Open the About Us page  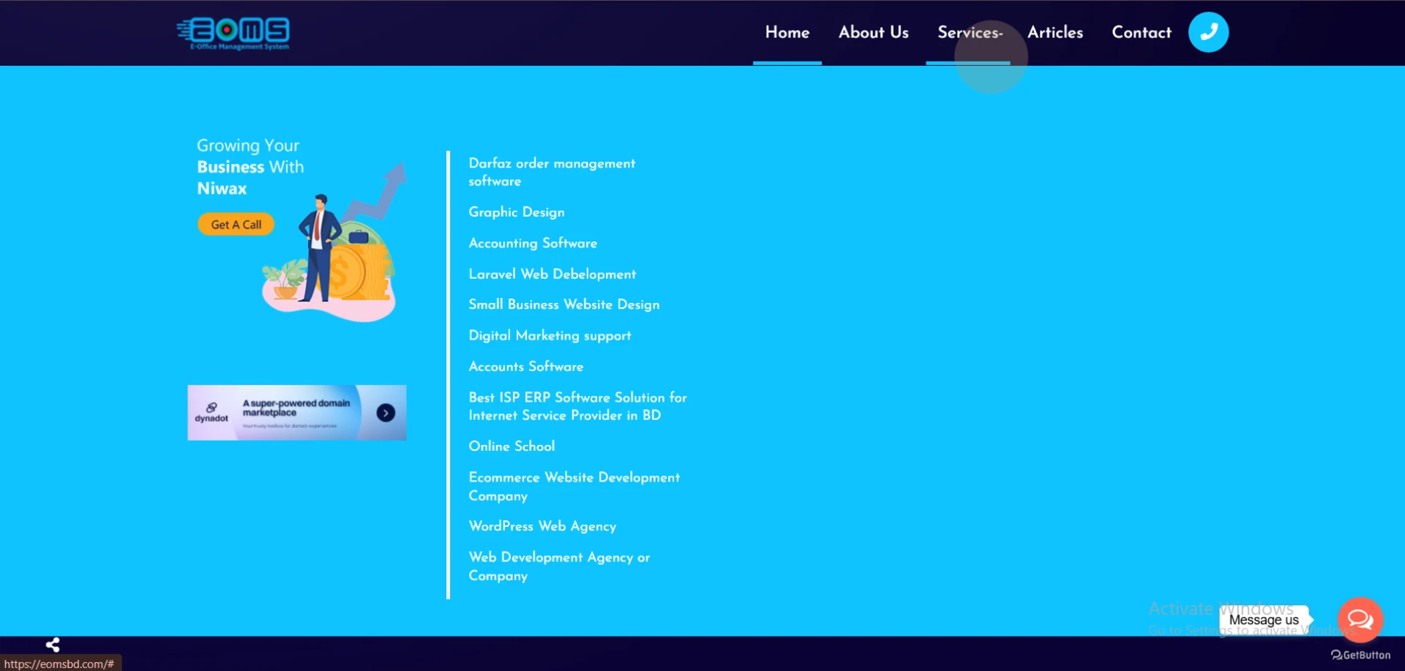873,32
